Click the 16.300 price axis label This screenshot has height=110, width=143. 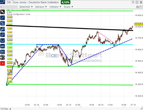[x=139, y=84]
